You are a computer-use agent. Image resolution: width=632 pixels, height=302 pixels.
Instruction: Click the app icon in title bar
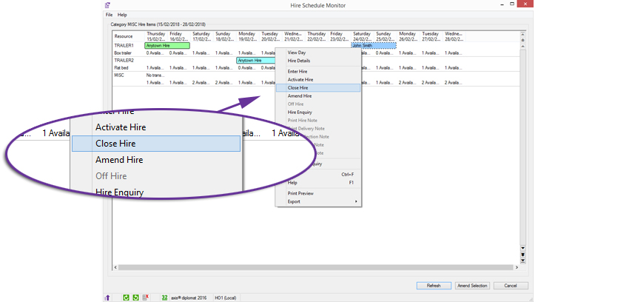pos(108,4)
